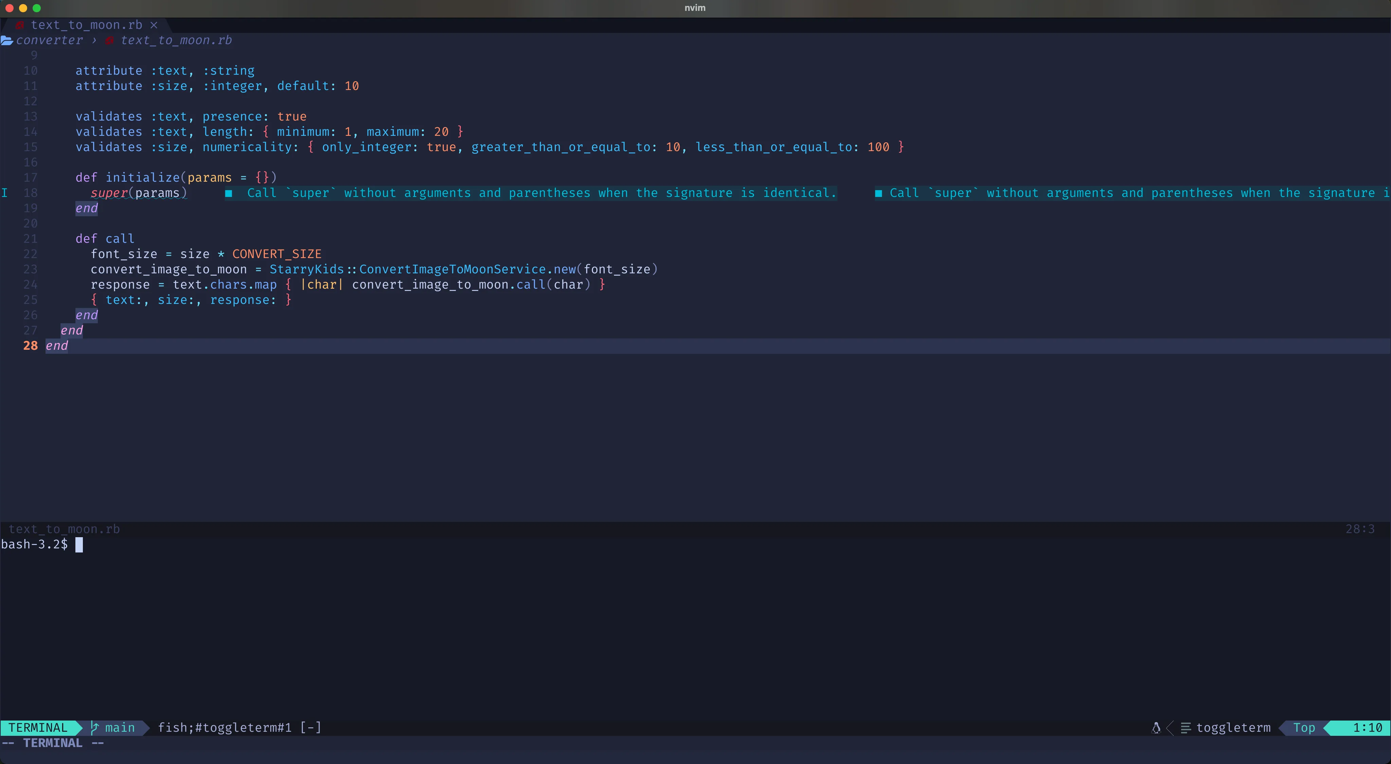
Task: Click the folder icon beside converter breadcrumb
Action: tap(6, 40)
